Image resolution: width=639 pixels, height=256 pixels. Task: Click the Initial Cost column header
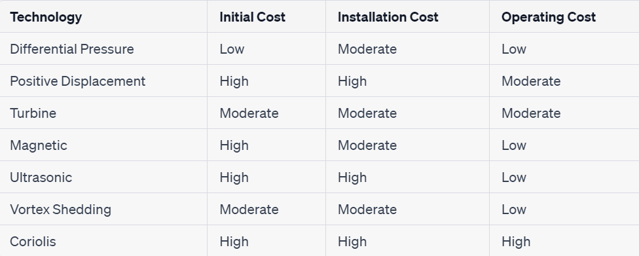[x=252, y=17]
